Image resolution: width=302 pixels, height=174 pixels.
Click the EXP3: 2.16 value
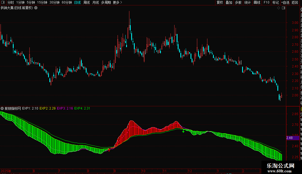[x=65, y=108]
